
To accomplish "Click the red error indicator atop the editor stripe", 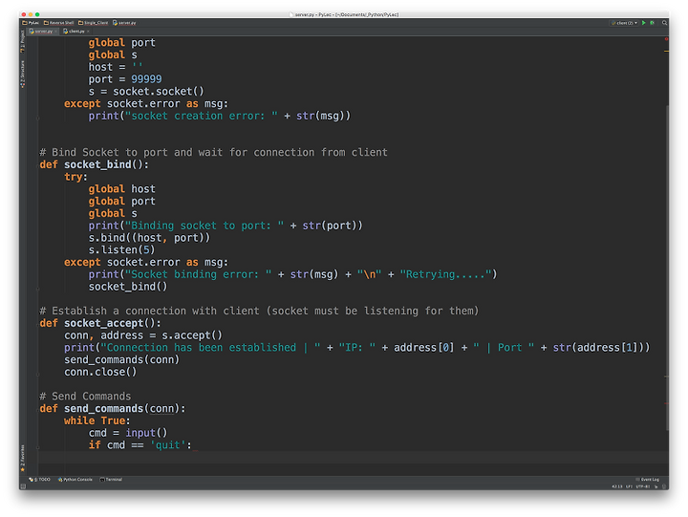I will tap(666, 39).
